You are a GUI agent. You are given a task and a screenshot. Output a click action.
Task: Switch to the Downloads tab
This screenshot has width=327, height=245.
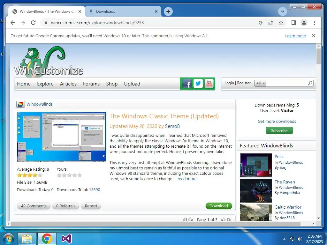click(123, 11)
